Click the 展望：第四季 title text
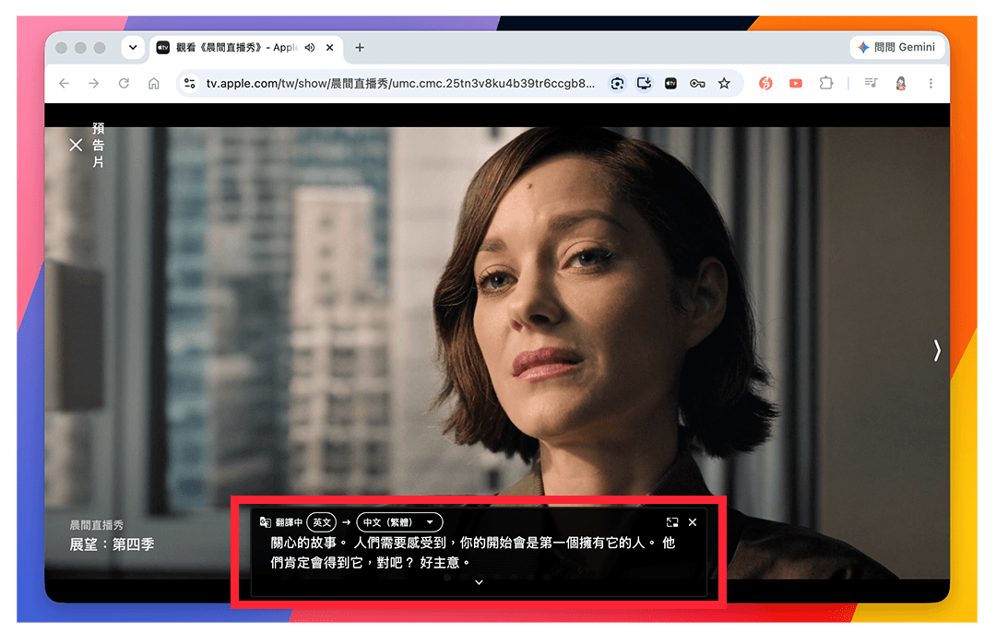Viewport: 996px width, 643px height. [x=112, y=544]
